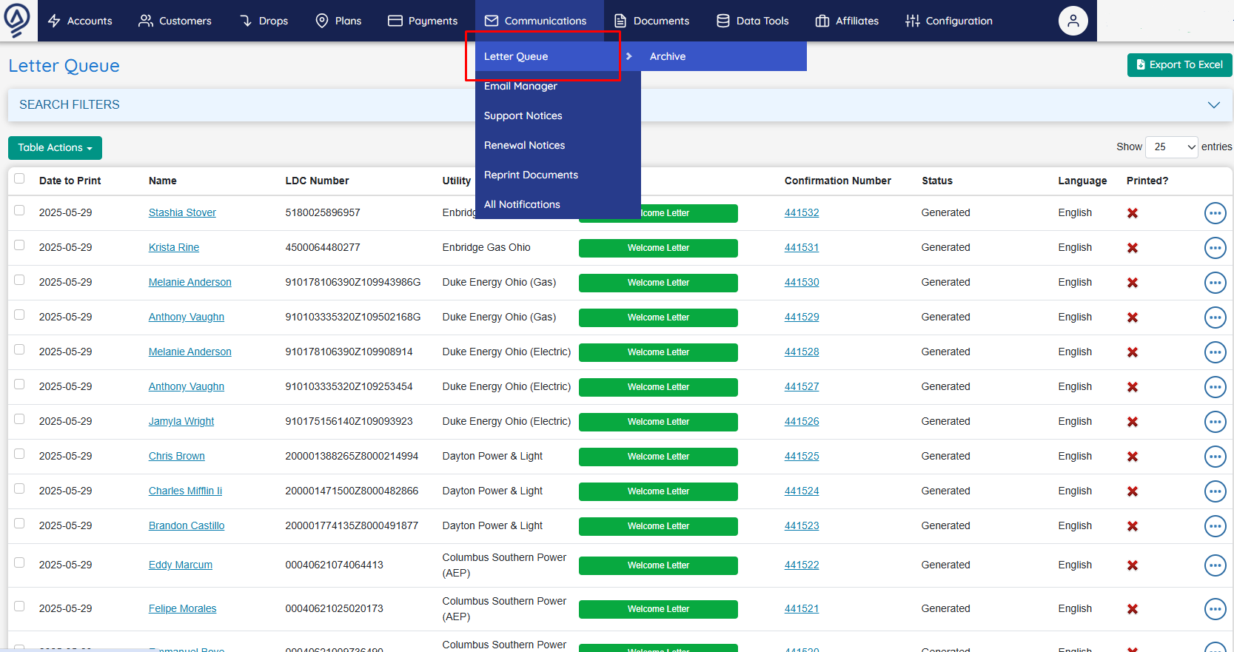Open the Documents nav menu
The width and height of the screenshot is (1234, 652).
point(651,21)
